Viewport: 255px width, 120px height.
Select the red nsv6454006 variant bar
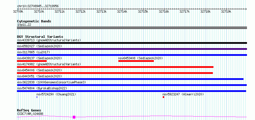click(115, 73)
